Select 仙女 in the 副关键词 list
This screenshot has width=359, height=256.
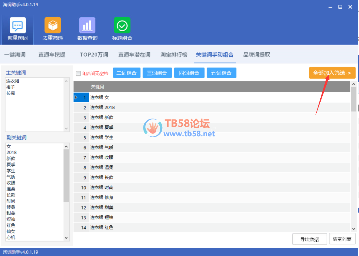pyautogui.click(x=11, y=231)
